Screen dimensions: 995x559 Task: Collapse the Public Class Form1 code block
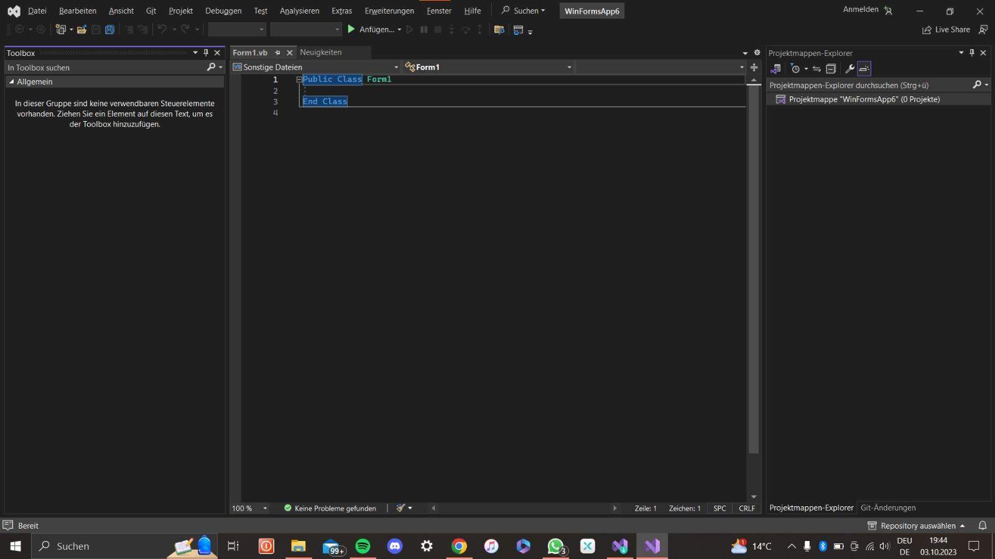point(298,79)
